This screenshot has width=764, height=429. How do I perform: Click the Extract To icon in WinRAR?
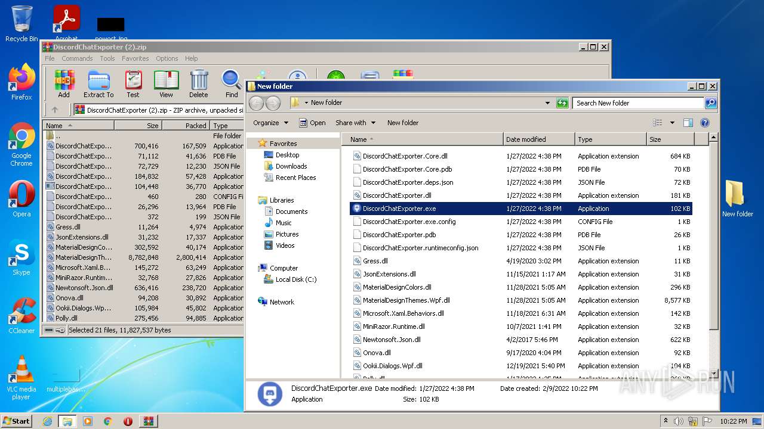point(98,83)
